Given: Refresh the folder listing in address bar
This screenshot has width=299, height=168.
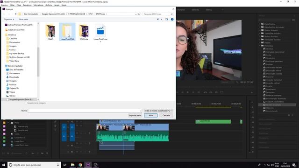Looking at the screenshot, I should [139, 14].
